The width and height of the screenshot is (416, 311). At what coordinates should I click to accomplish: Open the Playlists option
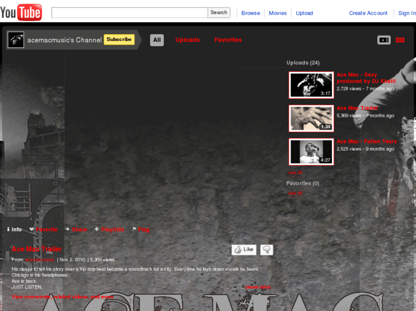pos(109,229)
